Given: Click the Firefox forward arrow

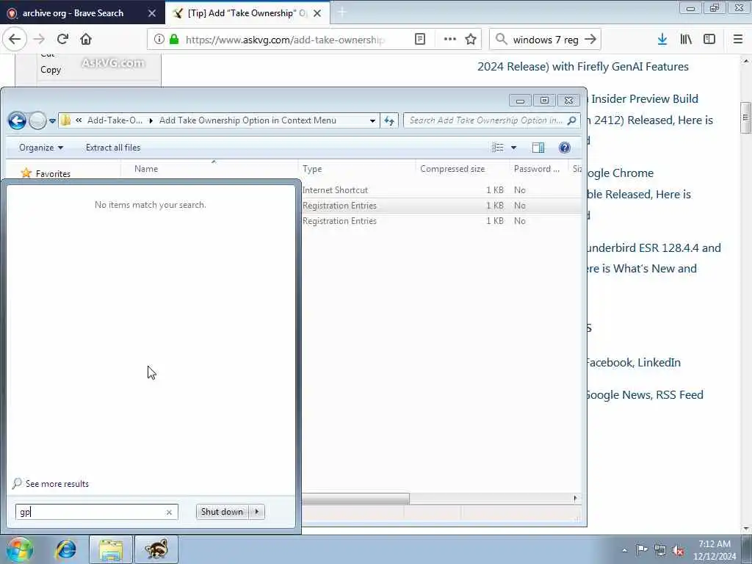Looking at the screenshot, I should coord(40,40).
